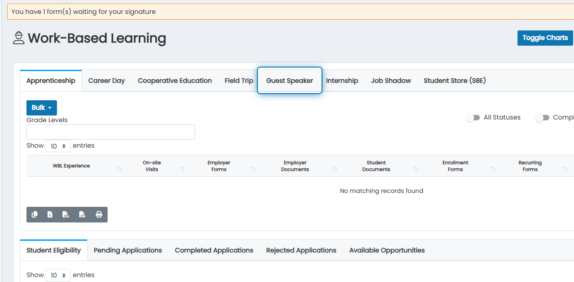Export table as PDF icon
The height and width of the screenshot is (282, 574).
(83, 215)
